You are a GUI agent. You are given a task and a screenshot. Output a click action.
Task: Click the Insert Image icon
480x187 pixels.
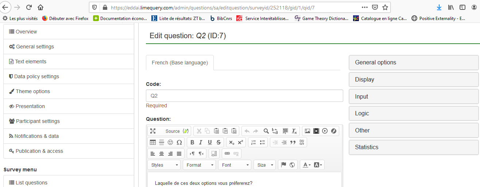[x=307, y=131]
